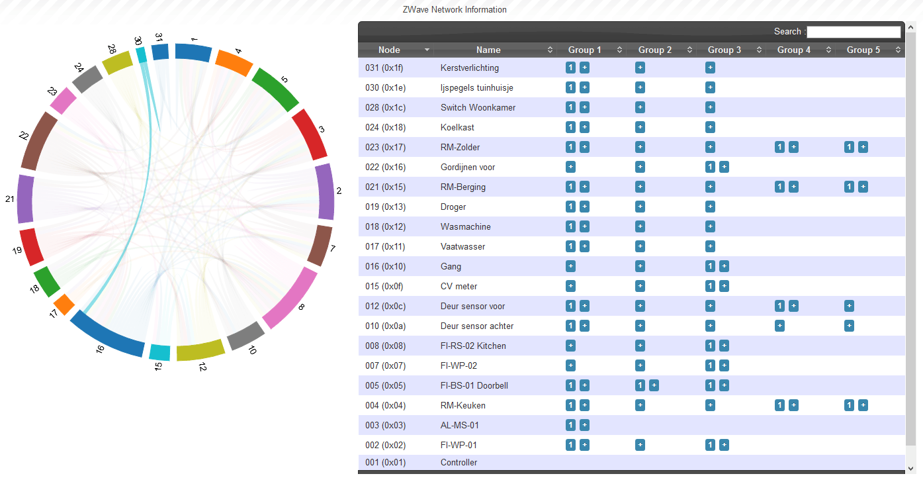Click the Search input field
Image resolution: width=923 pixels, height=478 pixels.
point(854,32)
